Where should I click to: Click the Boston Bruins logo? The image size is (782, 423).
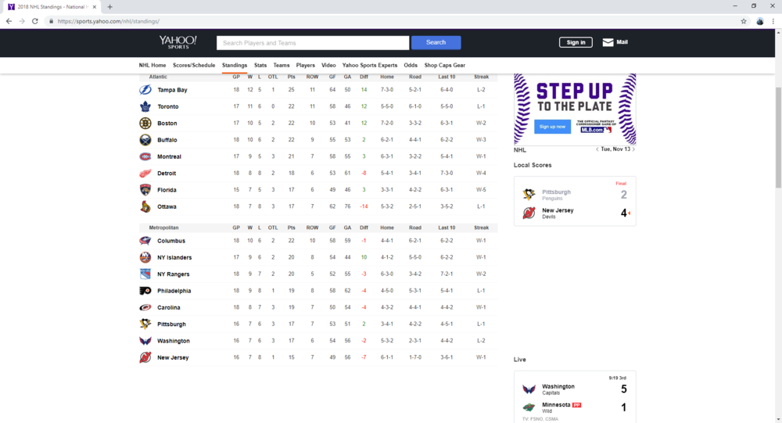[145, 124]
